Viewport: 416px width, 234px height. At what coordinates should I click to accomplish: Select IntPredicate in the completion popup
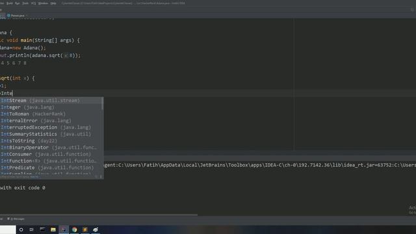pos(51,168)
